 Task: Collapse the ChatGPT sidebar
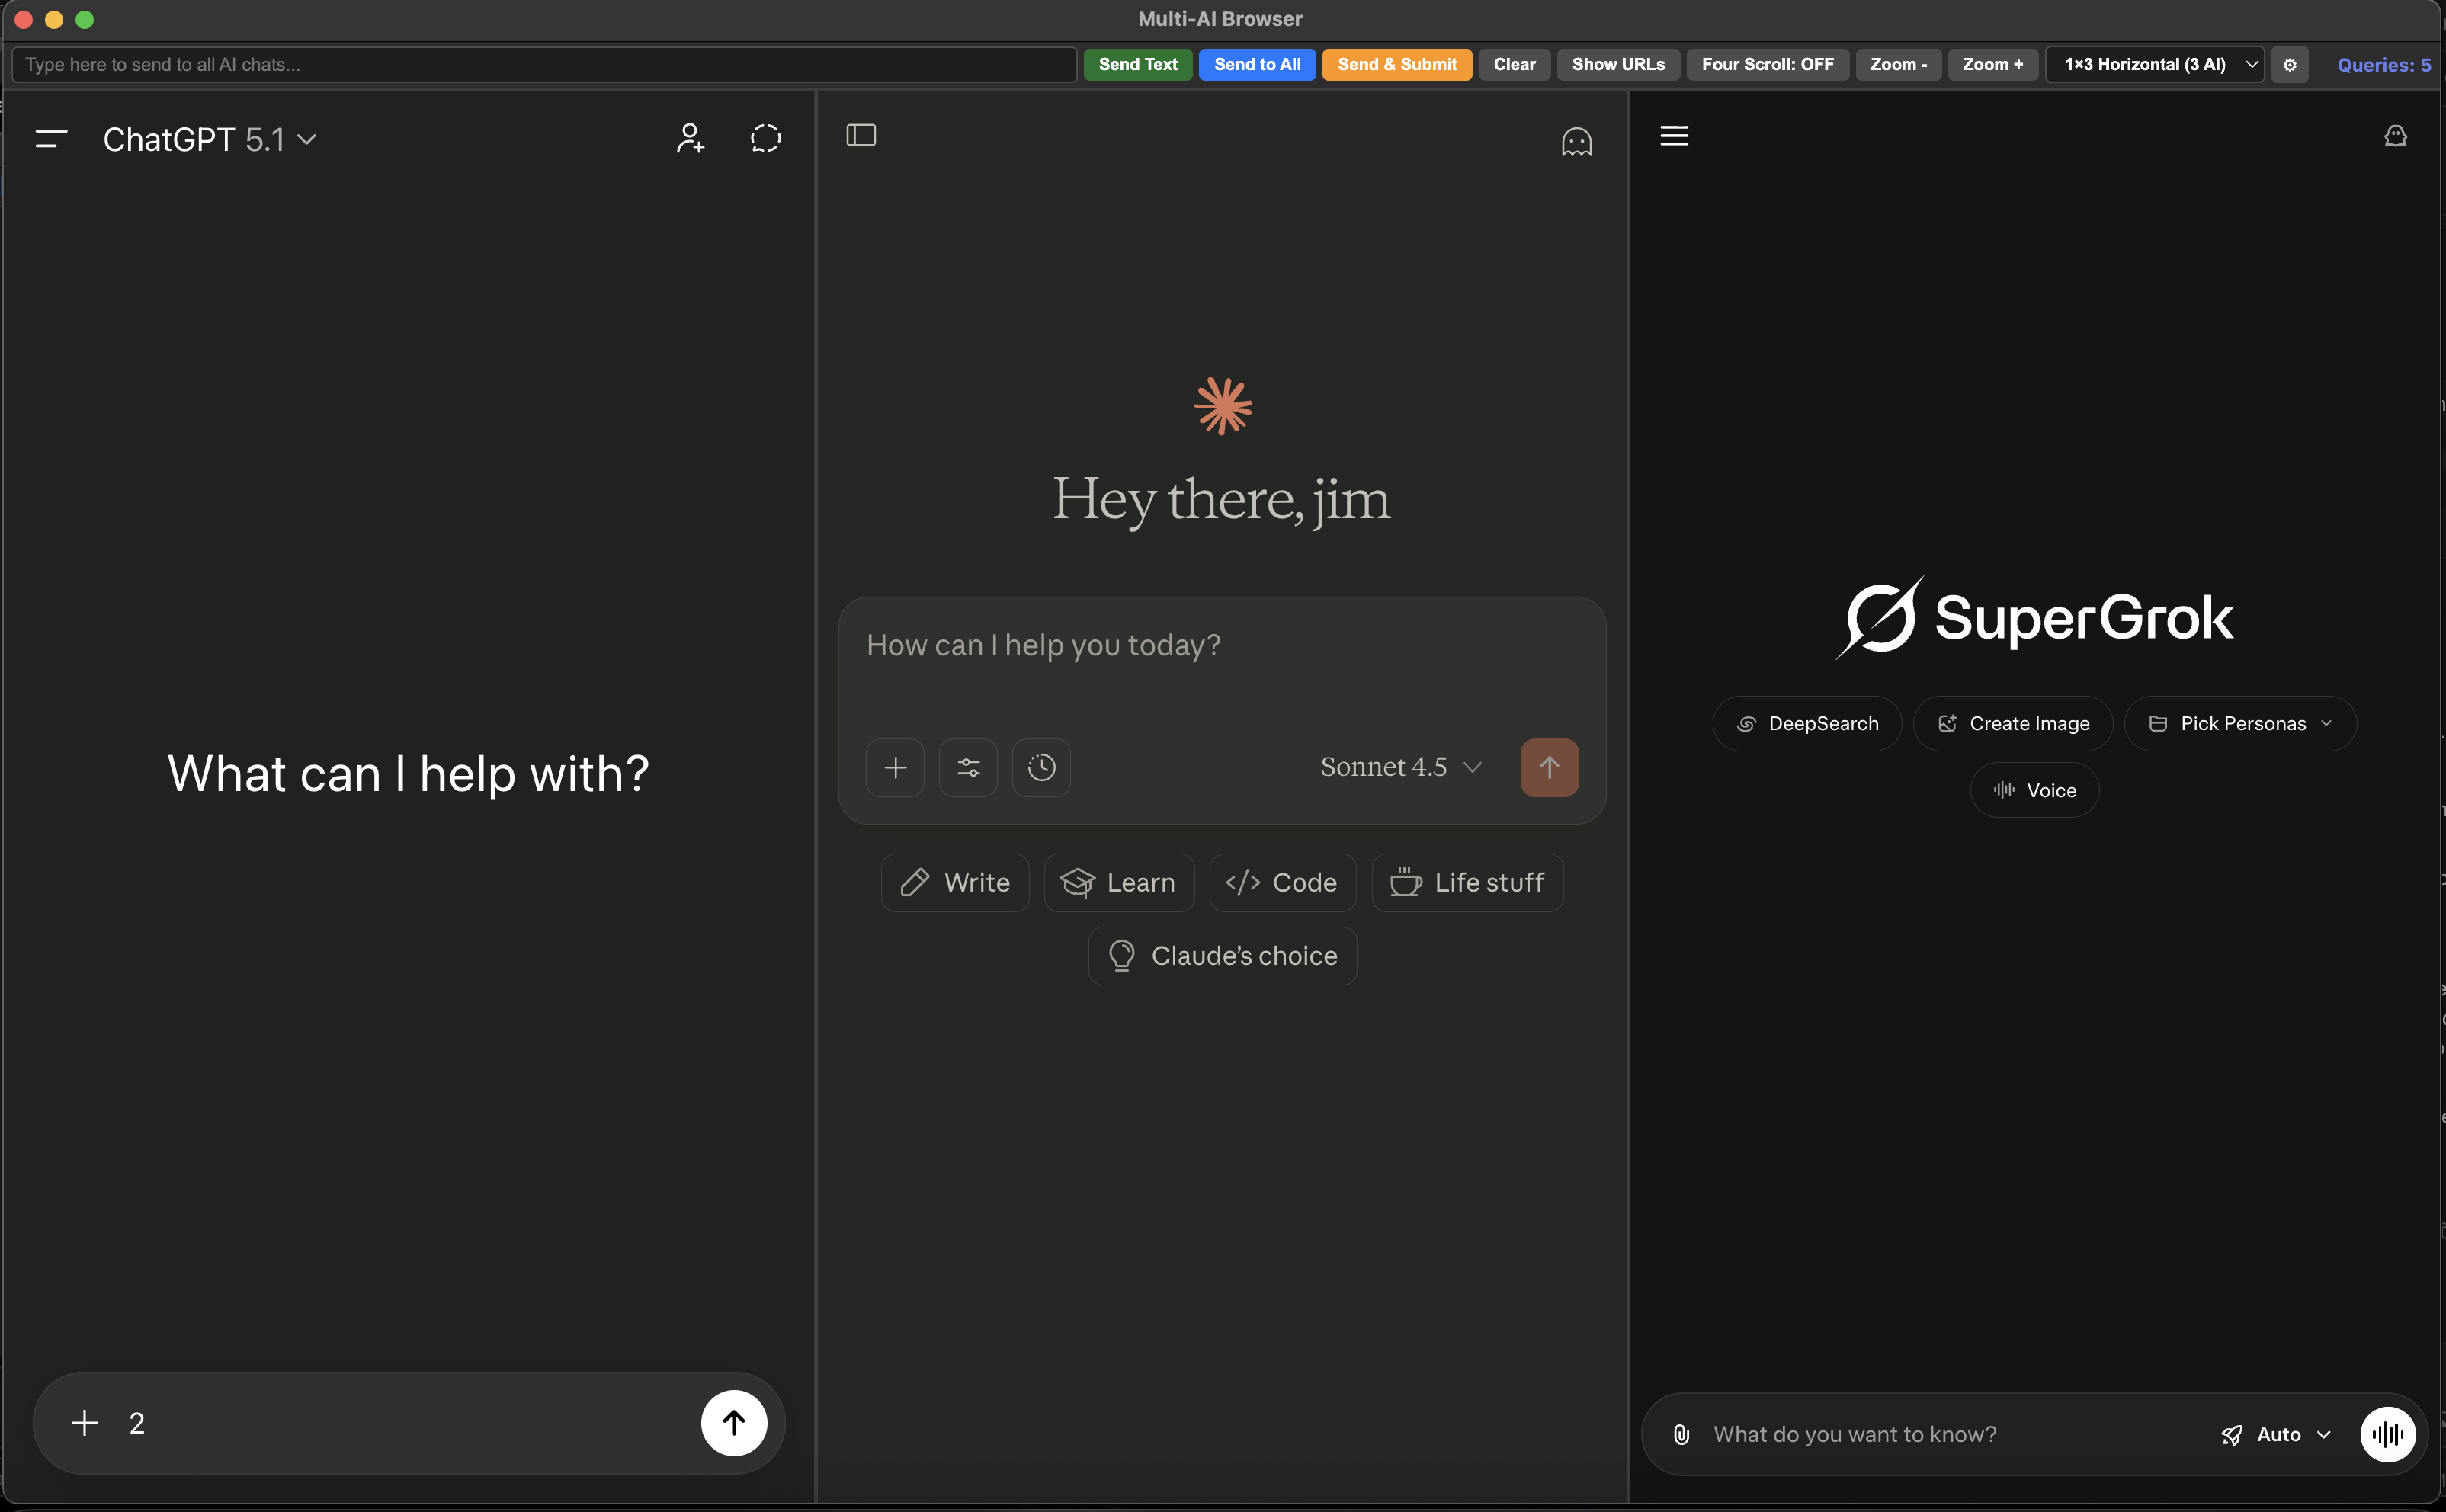(49, 138)
